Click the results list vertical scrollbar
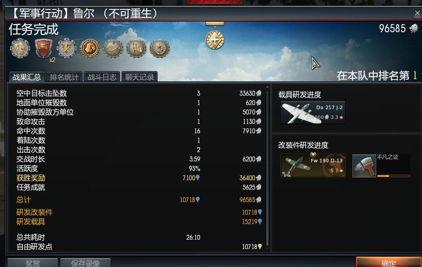 tap(267, 168)
